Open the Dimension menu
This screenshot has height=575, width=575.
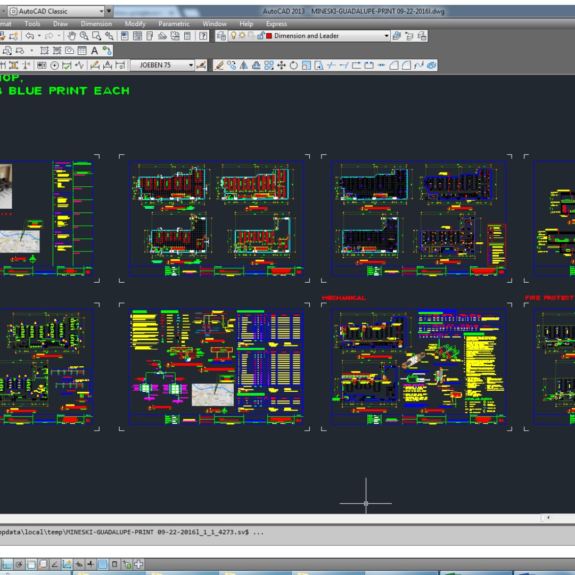point(96,24)
